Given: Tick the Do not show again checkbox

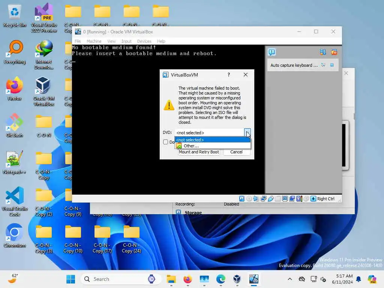Looking at the screenshot, I should click(165, 142).
